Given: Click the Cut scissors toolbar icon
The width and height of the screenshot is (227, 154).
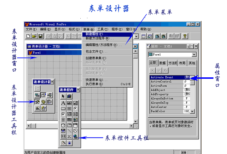Looking at the screenshot, I should click(68, 36).
